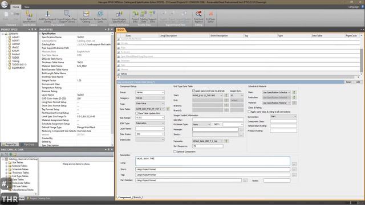Image resolution: width=365 pixels, height=205 pixels.
Task: Select Tubing spec in project tree
Action: (15, 61)
